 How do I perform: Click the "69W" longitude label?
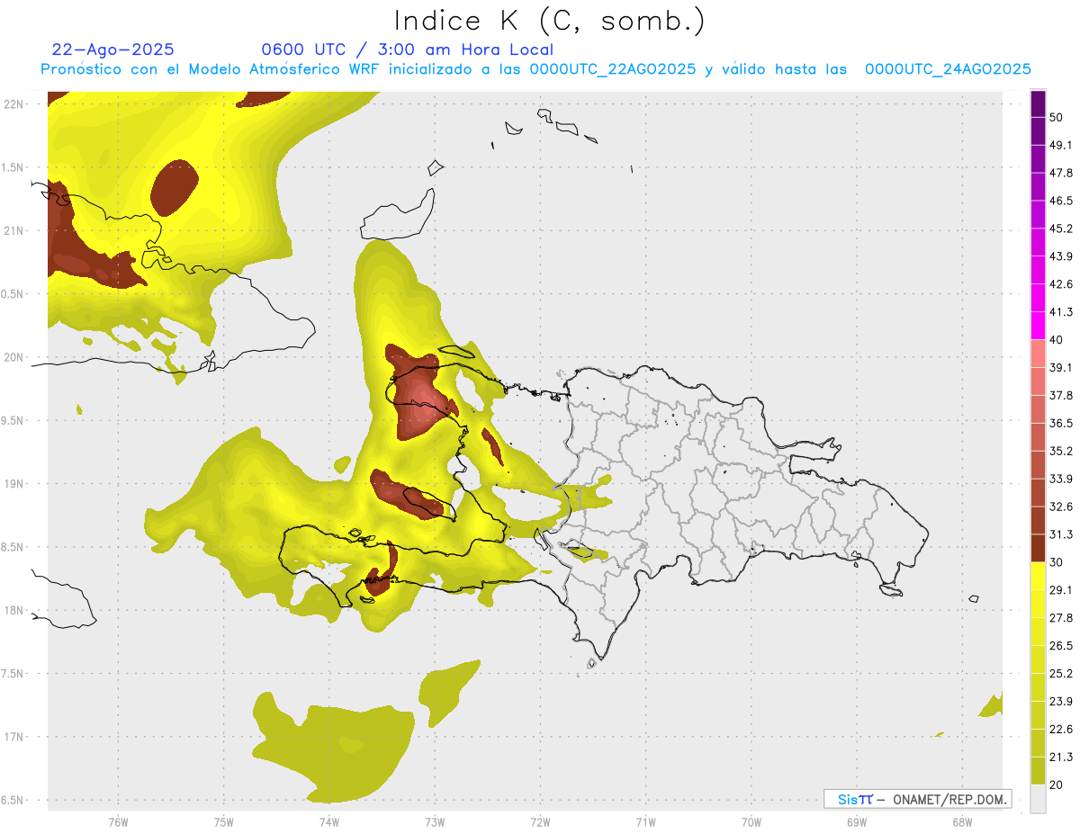[856, 821]
